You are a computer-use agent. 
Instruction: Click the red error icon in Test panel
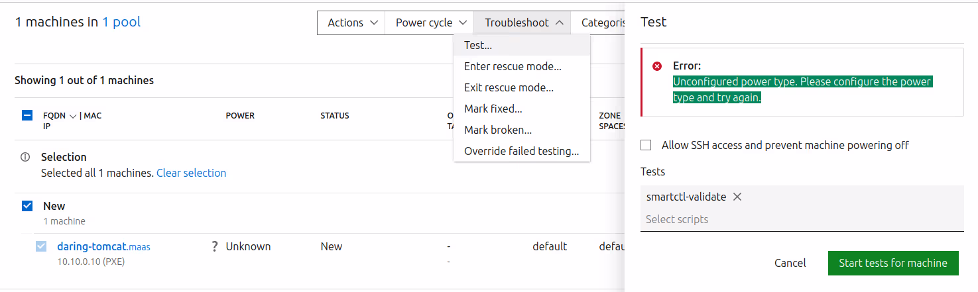(657, 66)
